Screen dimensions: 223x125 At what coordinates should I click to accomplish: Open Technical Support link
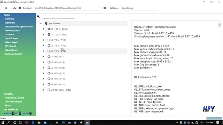pos(13,54)
